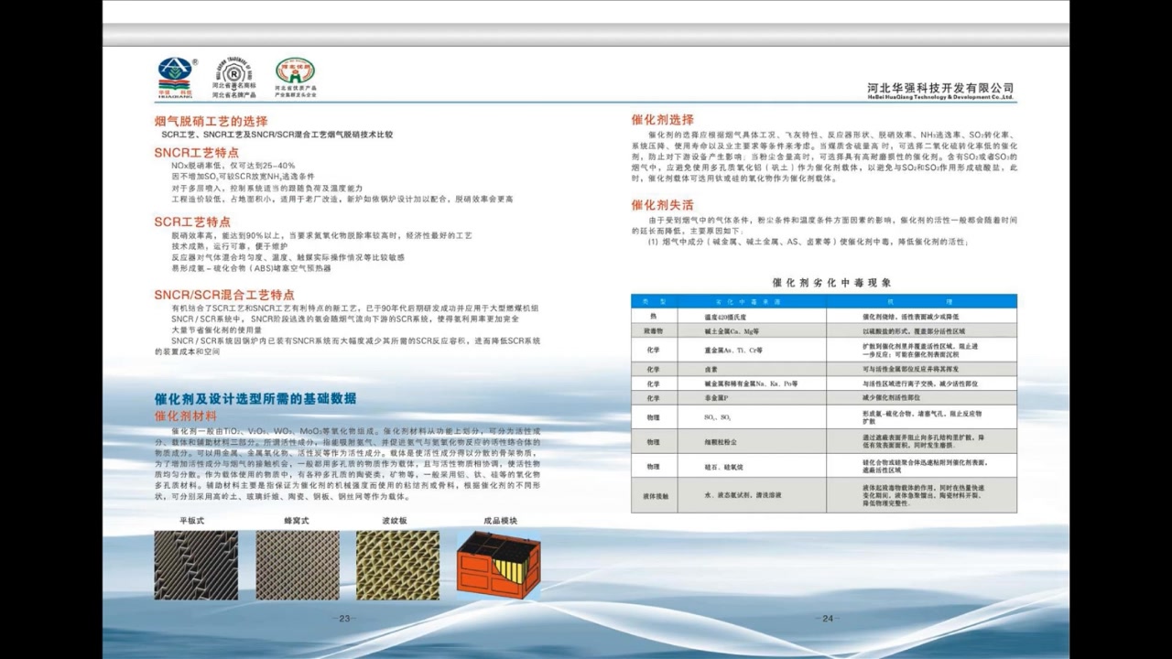The image size is (1172, 659).
Task: Click the label 蜂窝式
Action: pos(298,521)
